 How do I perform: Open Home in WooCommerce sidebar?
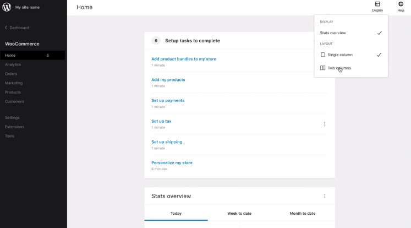tap(32, 56)
